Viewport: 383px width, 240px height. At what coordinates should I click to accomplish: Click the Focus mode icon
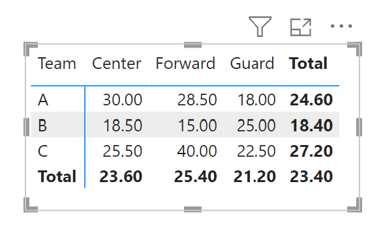pyautogui.click(x=301, y=27)
